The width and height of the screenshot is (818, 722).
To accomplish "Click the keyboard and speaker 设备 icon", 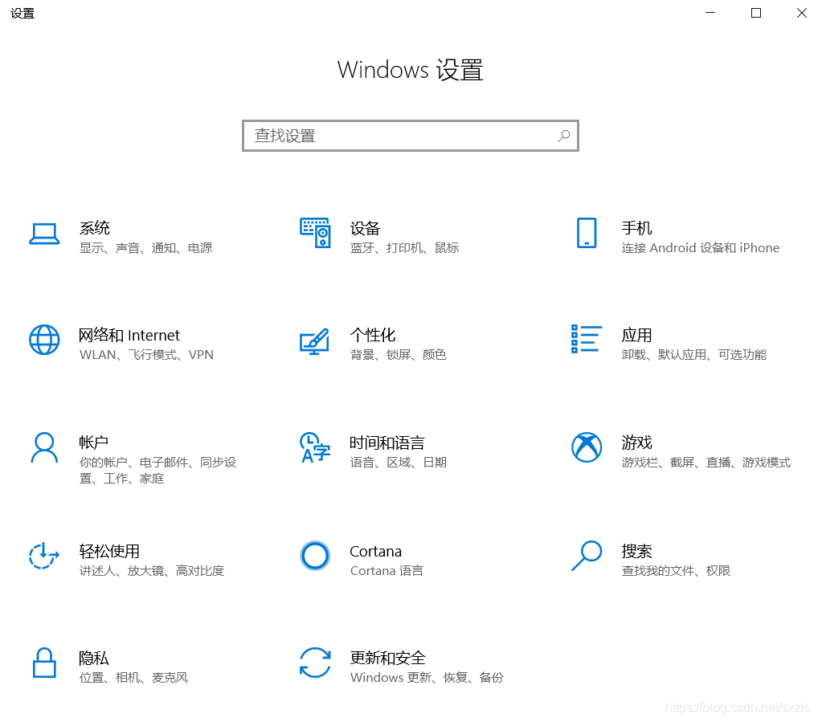I will (x=315, y=233).
